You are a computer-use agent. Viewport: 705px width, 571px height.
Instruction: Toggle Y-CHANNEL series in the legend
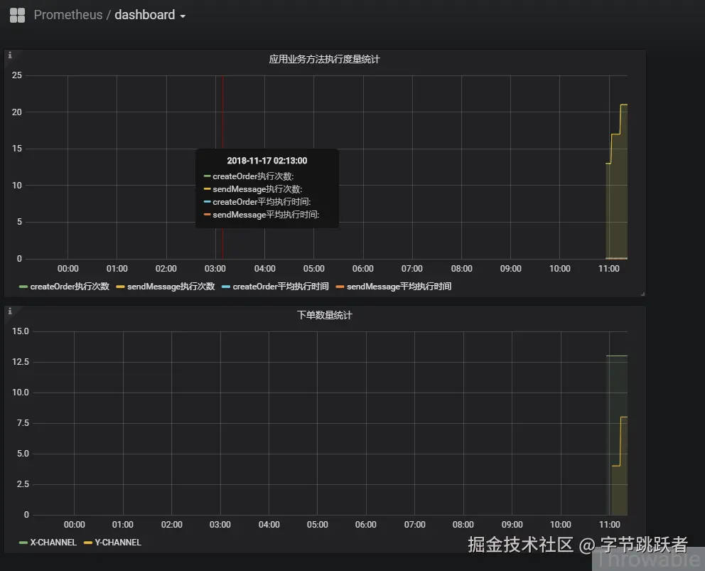coord(118,543)
